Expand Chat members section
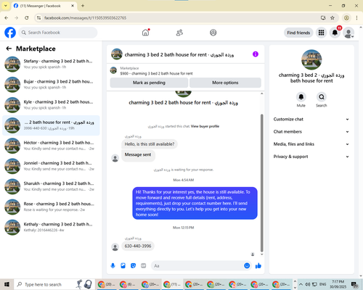The height and width of the screenshot is (290, 363). tap(311, 132)
